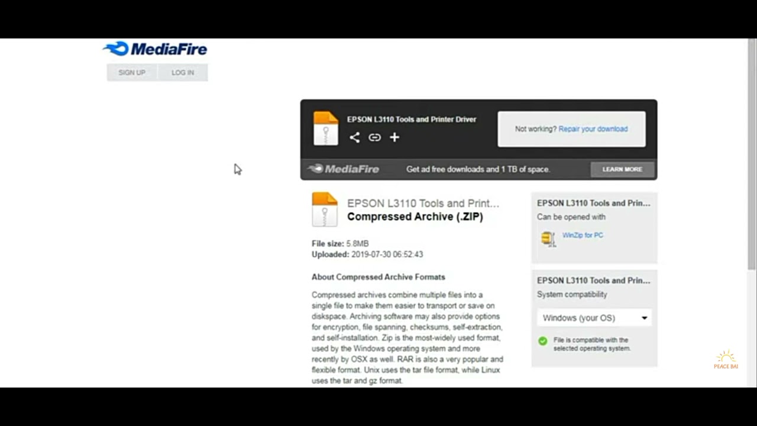Screen dimensions: 757x426
Task: Click the LEARN MORE button
Action: pos(622,169)
